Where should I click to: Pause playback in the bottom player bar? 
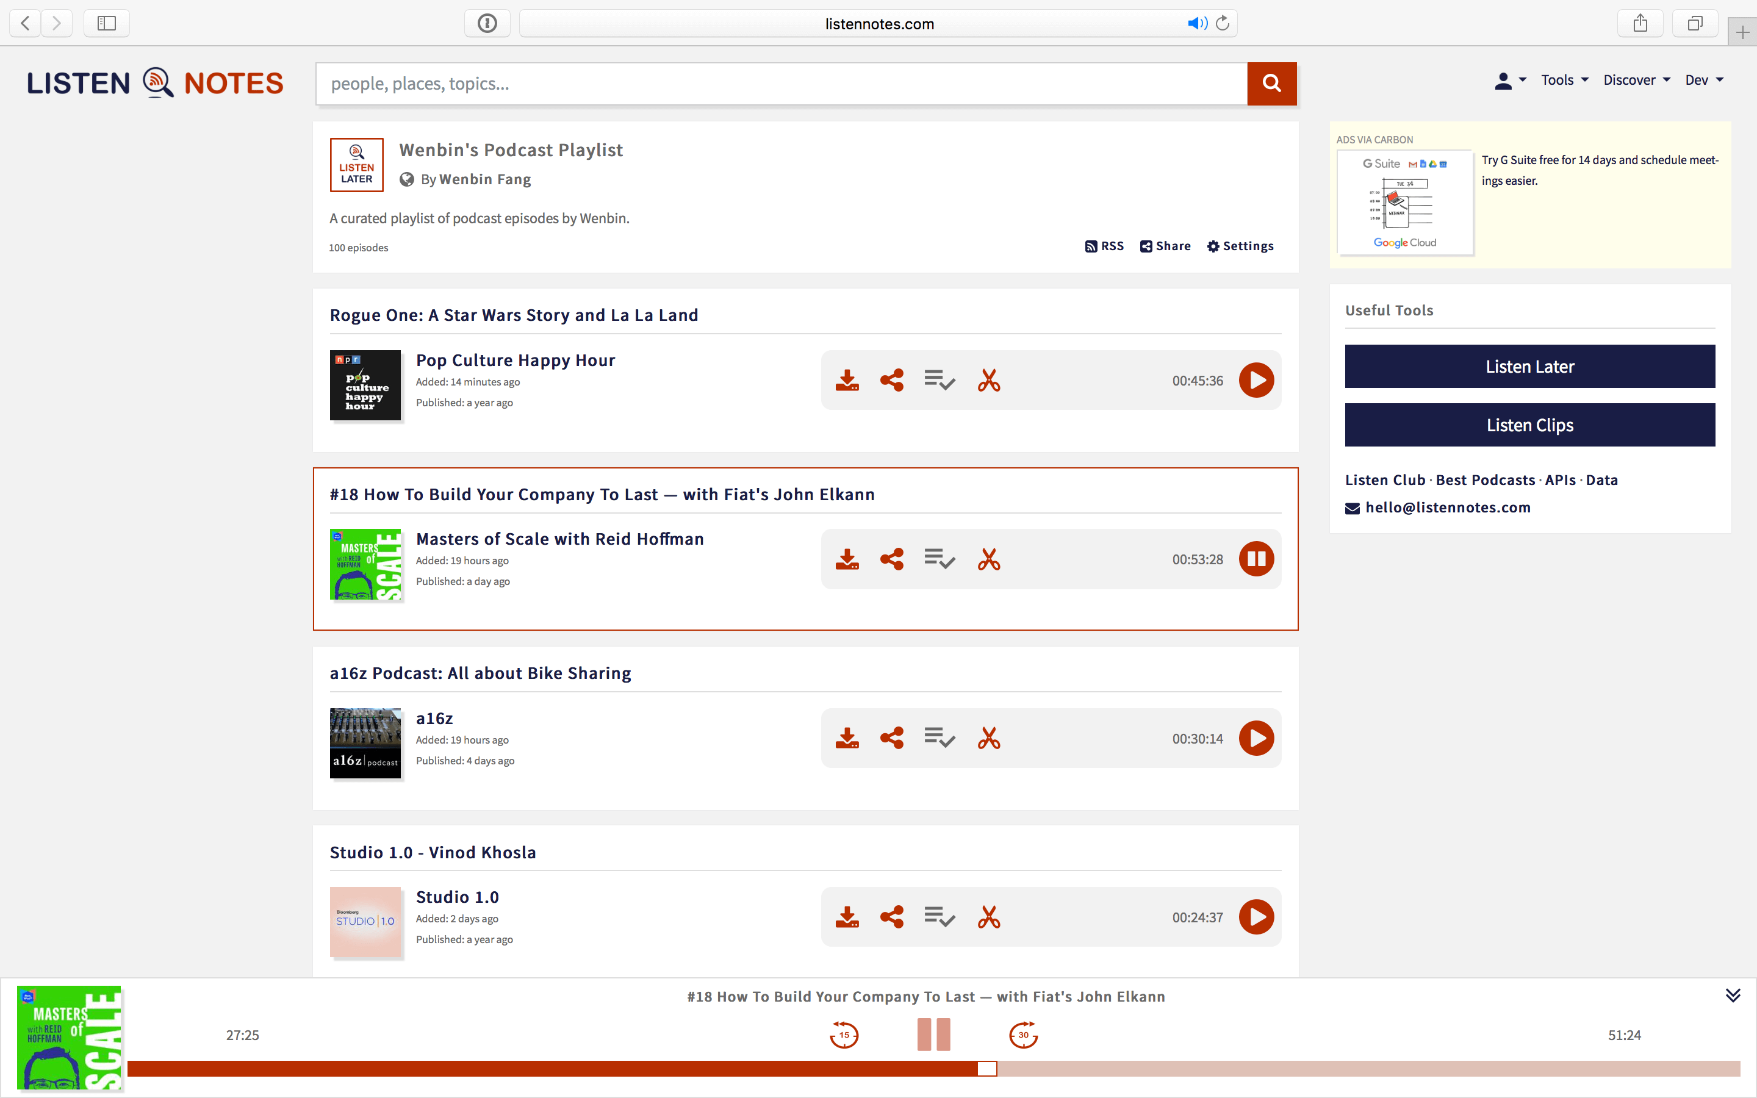tap(933, 1035)
